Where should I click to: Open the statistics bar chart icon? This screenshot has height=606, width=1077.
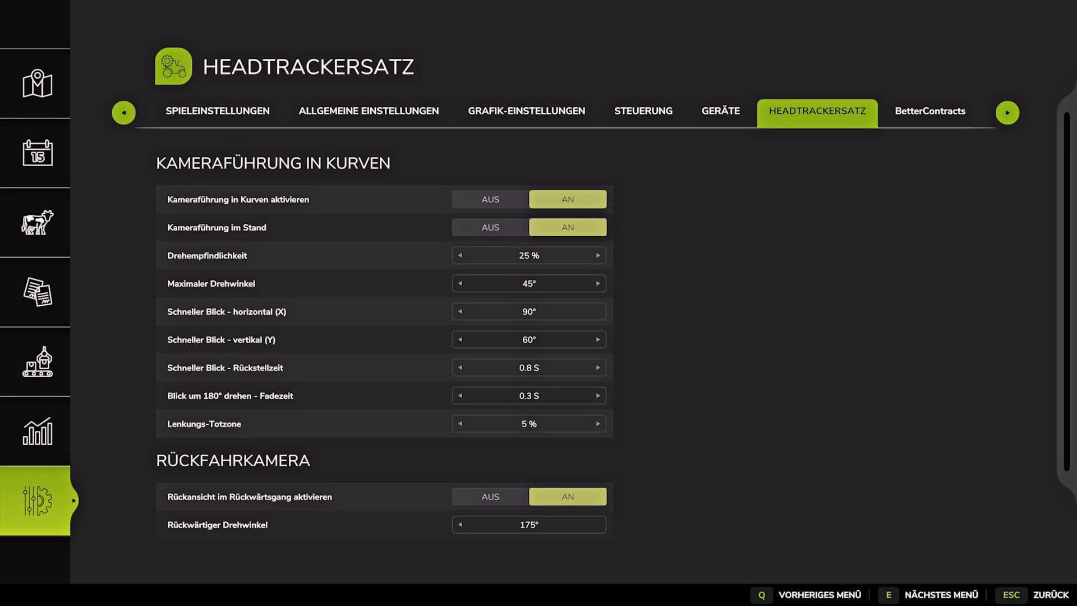(x=37, y=431)
